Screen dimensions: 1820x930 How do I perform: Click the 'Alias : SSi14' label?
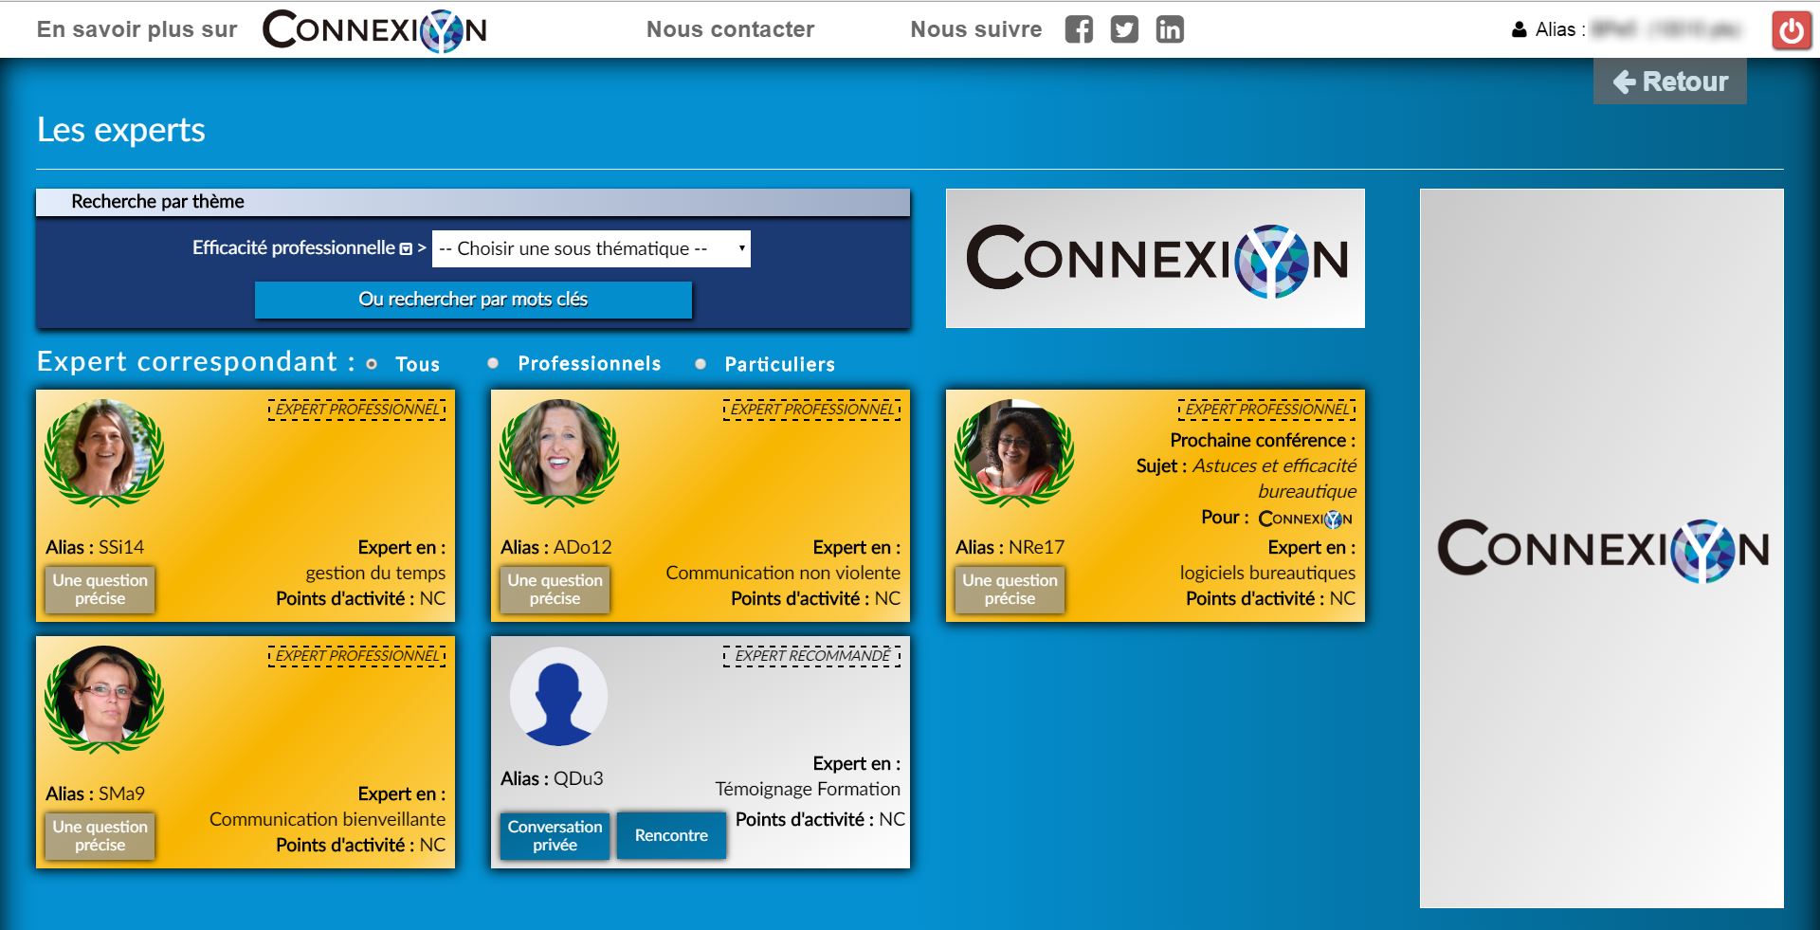point(95,547)
